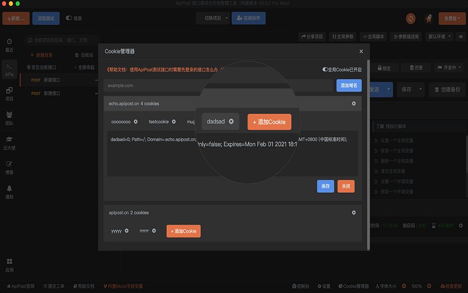Screen dimensions: 468x293
Task: Toggle the 暗黑 dark mode switch
Action: (70, 19)
